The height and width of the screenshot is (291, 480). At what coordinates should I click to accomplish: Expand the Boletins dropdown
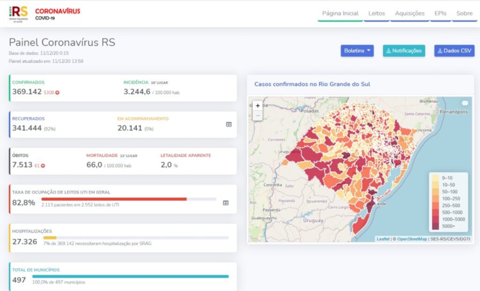pyautogui.click(x=357, y=51)
